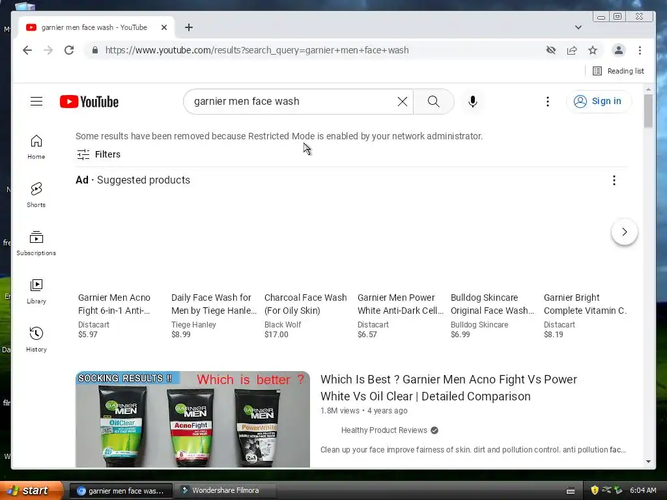Open the Which Is Best Garnier Men video title
This screenshot has width=667, height=500.
(x=448, y=388)
